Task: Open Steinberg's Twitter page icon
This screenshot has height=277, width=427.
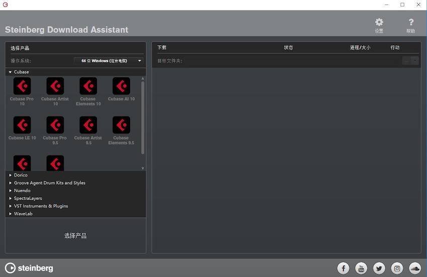Action: (x=379, y=268)
